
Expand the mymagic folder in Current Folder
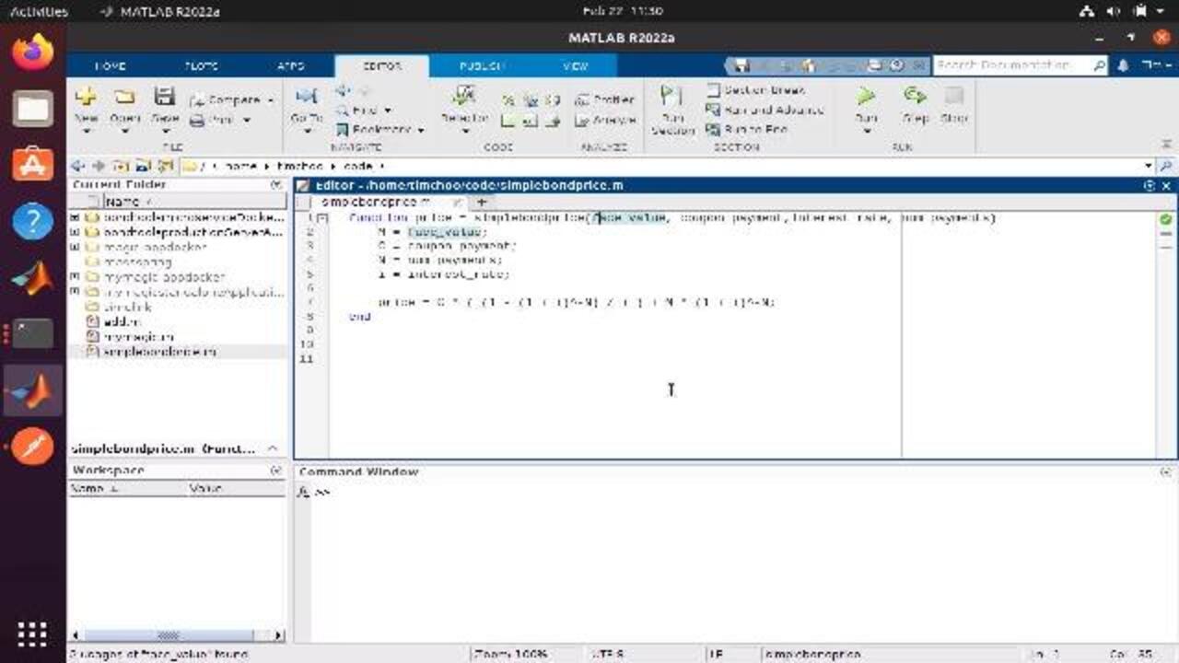click(x=75, y=276)
